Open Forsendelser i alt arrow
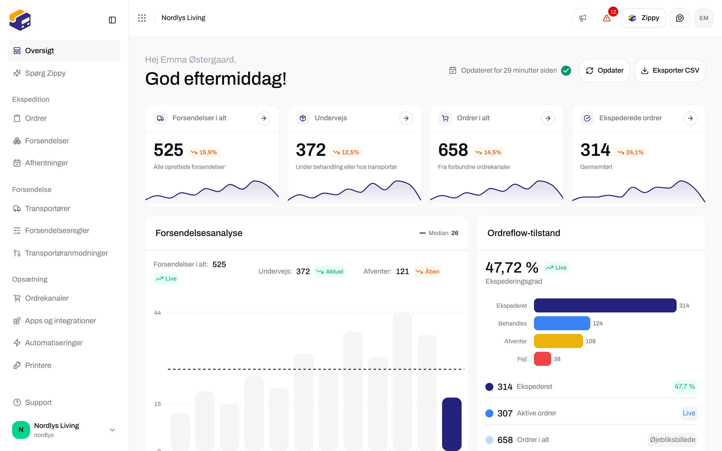The image size is (722, 451). pyautogui.click(x=264, y=118)
